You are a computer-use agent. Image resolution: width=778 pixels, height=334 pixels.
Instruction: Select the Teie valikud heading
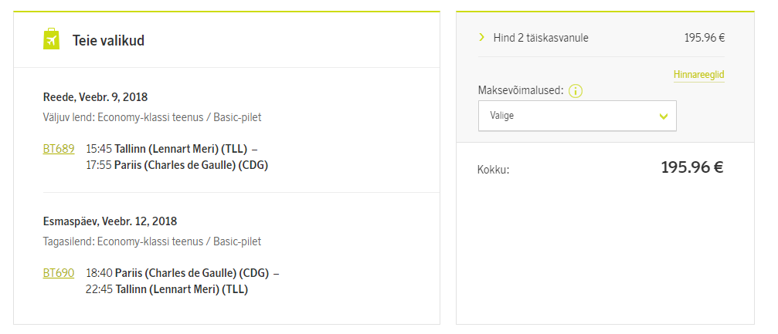[x=108, y=41]
